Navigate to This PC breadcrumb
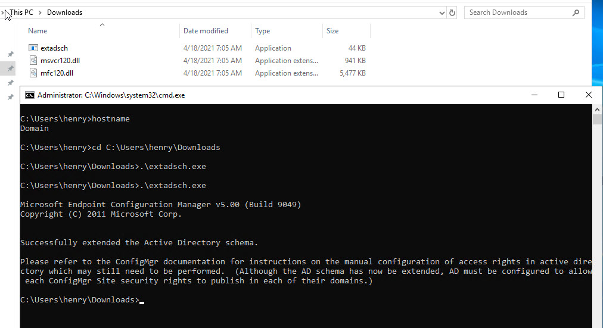603x328 pixels. 21,13
